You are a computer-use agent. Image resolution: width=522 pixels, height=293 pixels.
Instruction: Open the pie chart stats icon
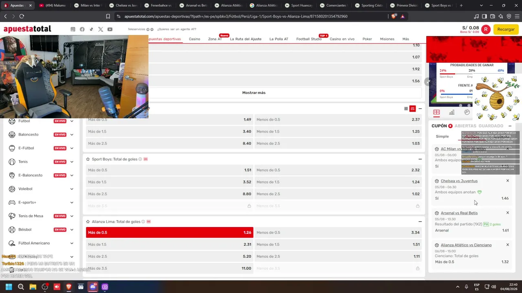pyautogui.click(x=467, y=112)
